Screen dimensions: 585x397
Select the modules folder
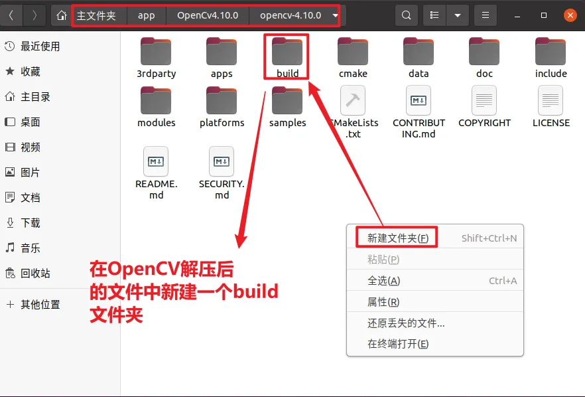[x=156, y=107]
